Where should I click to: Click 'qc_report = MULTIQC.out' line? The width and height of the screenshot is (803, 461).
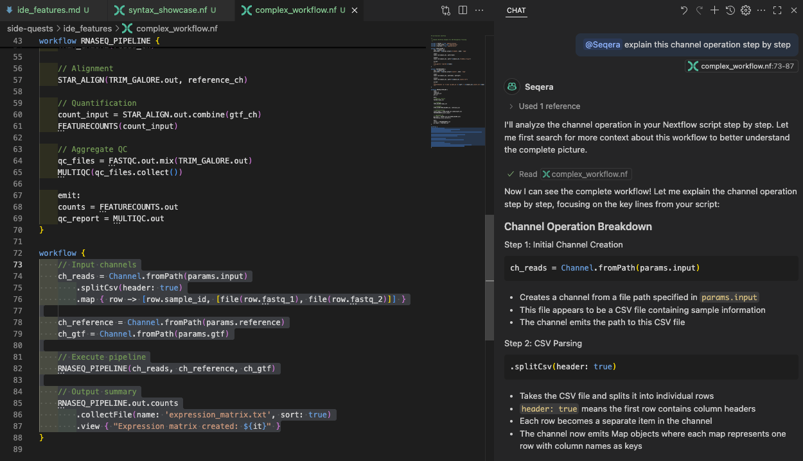tap(111, 219)
